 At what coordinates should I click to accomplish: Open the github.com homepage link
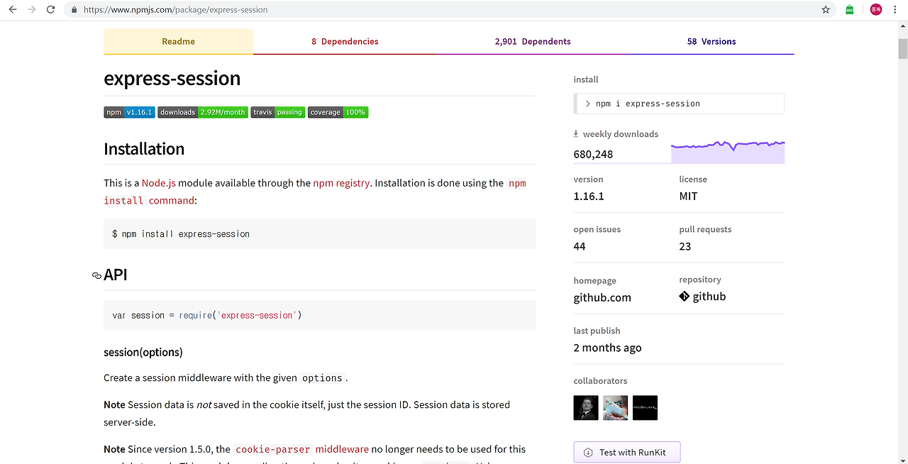tap(602, 298)
